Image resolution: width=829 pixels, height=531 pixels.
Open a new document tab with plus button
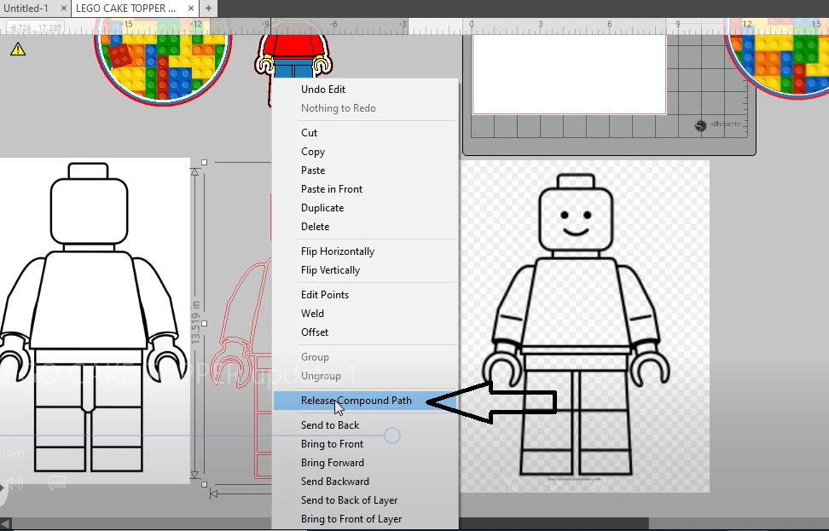pos(208,9)
